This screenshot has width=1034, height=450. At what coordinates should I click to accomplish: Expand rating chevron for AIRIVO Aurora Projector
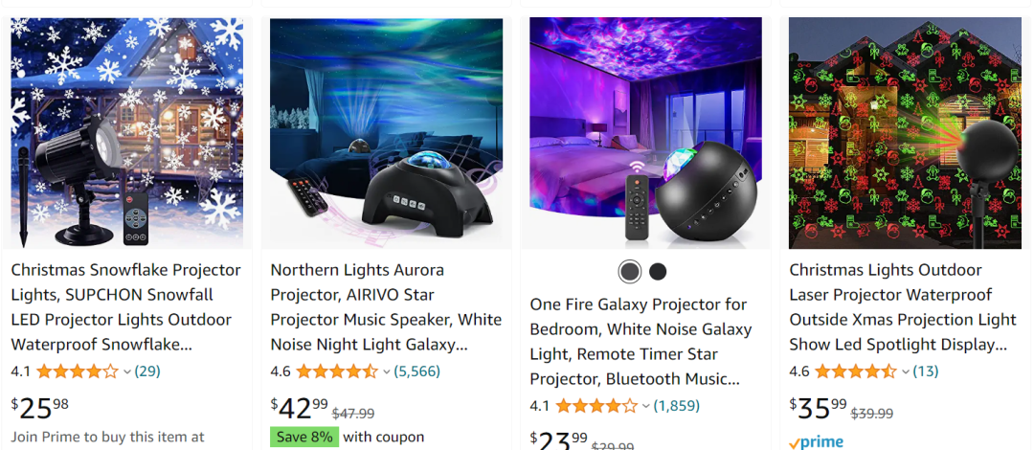click(387, 371)
